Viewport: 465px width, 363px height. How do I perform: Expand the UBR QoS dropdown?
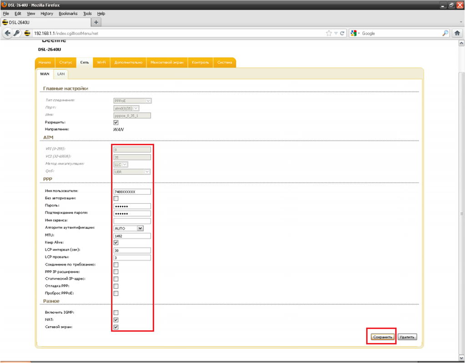131,171
